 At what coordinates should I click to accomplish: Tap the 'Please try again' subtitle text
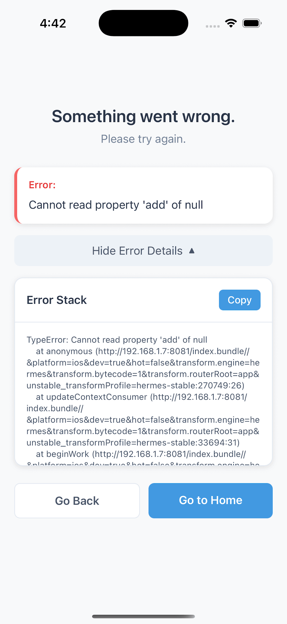click(x=143, y=139)
